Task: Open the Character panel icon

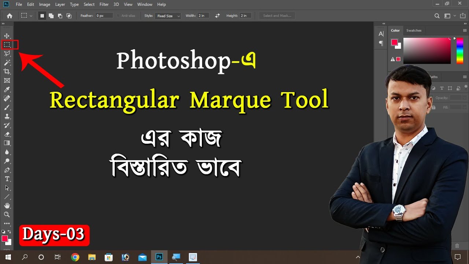Action: [x=381, y=34]
